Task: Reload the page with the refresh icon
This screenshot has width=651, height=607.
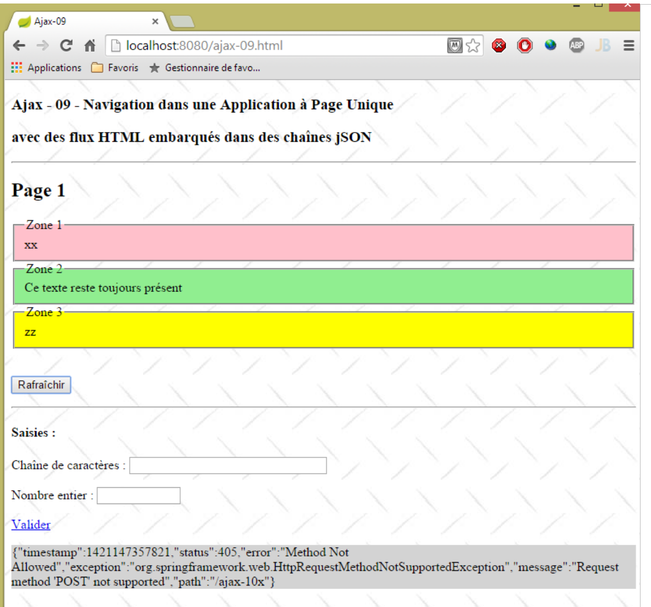Action: pos(66,45)
